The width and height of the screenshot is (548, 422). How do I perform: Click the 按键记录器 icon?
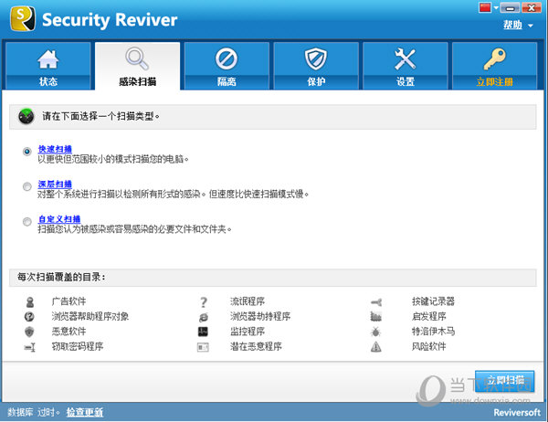coord(376,302)
